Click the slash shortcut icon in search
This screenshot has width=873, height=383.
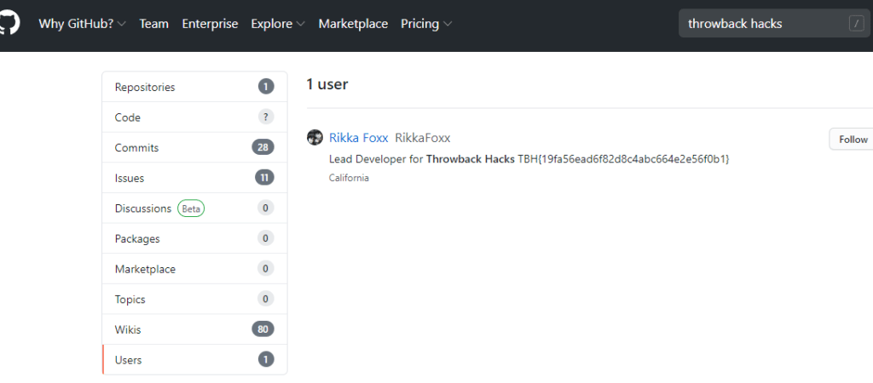pyautogui.click(x=856, y=24)
